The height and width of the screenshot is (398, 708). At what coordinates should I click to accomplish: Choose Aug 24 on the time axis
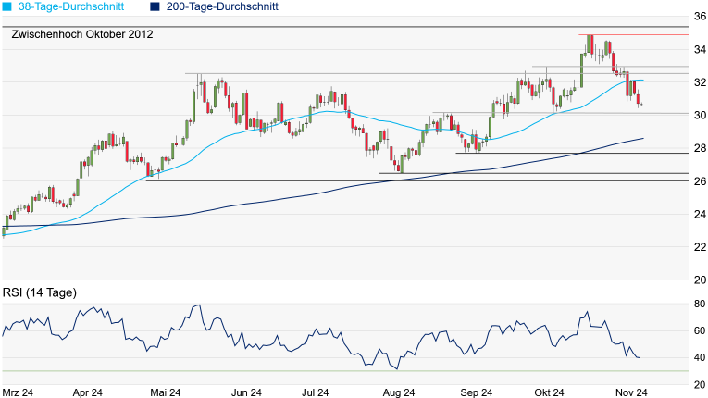(398, 392)
